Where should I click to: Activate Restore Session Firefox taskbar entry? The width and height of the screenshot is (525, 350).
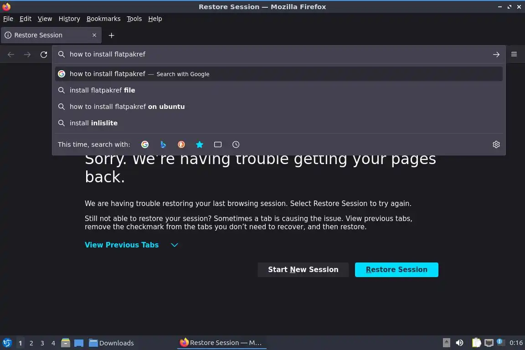[221, 343]
